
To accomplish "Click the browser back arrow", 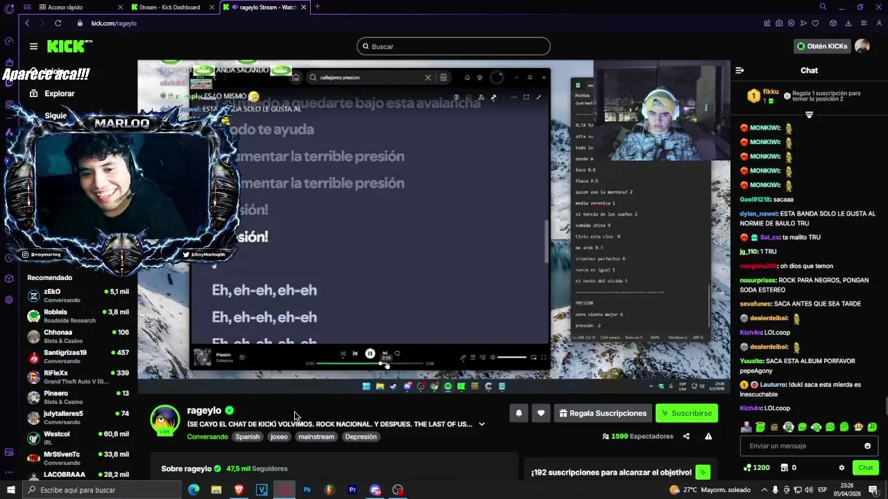I will (x=27, y=23).
